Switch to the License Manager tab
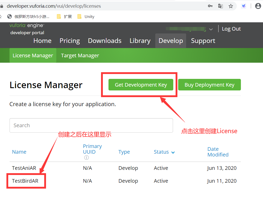This screenshot has width=263, height=204. pos(33,55)
